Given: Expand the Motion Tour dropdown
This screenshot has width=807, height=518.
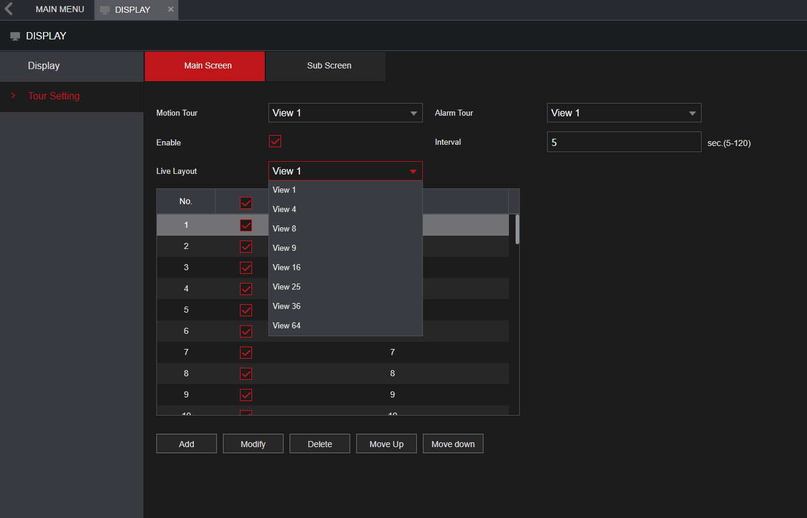Looking at the screenshot, I should pos(345,113).
